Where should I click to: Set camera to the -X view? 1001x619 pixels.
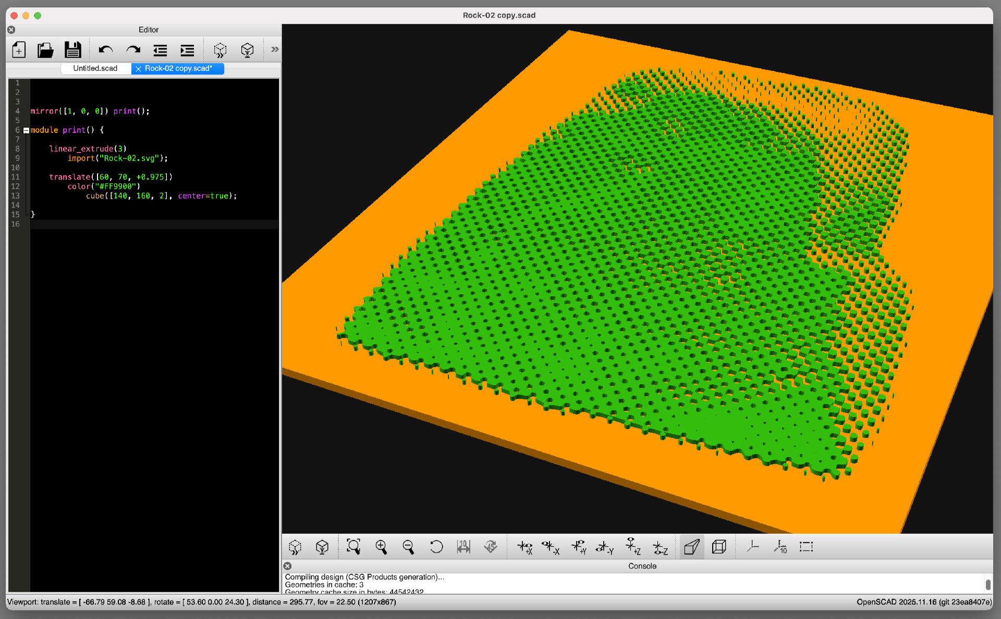(552, 547)
